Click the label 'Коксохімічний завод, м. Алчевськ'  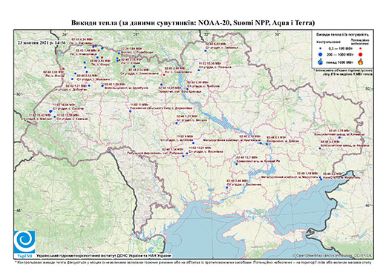pos(339,134)
